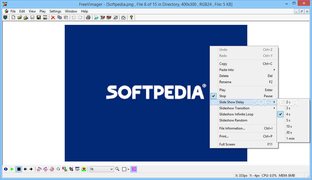Click the full screen monitor toolbar icon
Image resolution: width=312 pixels, height=180 pixels.
(x=5, y=17)
